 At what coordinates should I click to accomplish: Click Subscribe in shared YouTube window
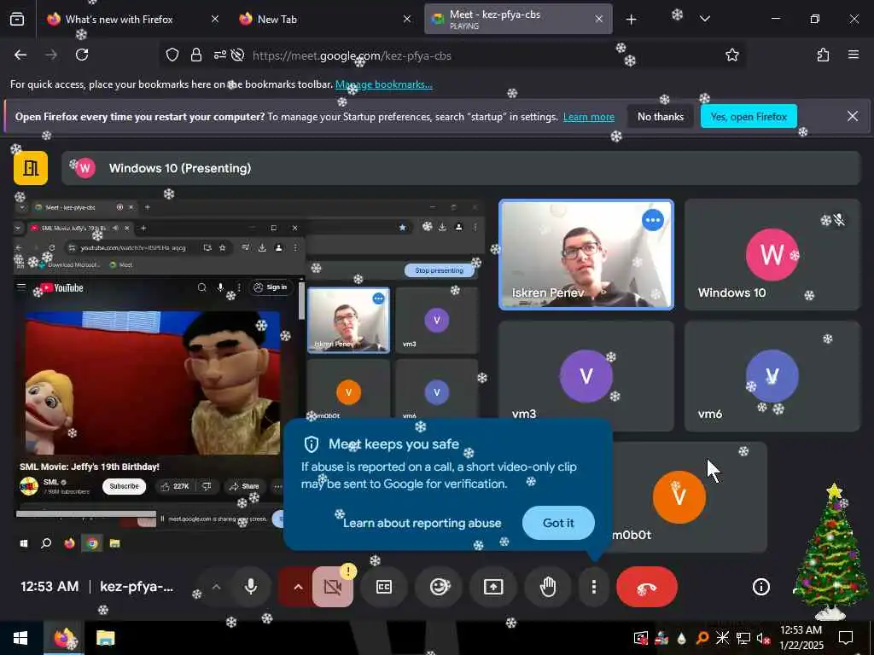[124, 486]
